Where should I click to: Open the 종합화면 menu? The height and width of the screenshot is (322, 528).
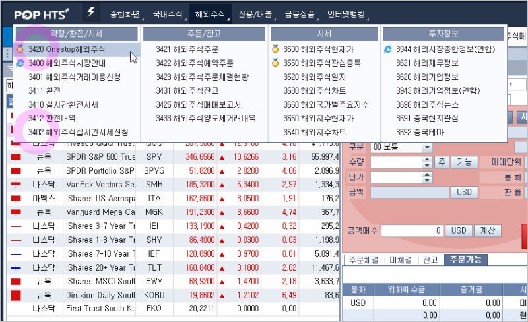point(125,14)
